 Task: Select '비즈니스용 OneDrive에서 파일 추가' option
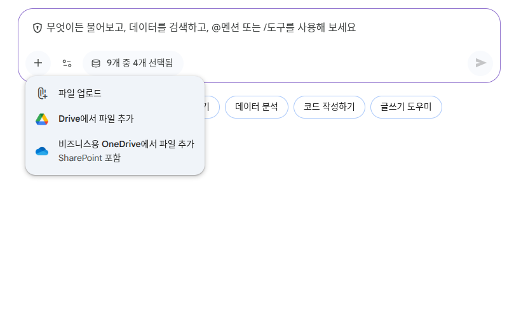[126, 144]
